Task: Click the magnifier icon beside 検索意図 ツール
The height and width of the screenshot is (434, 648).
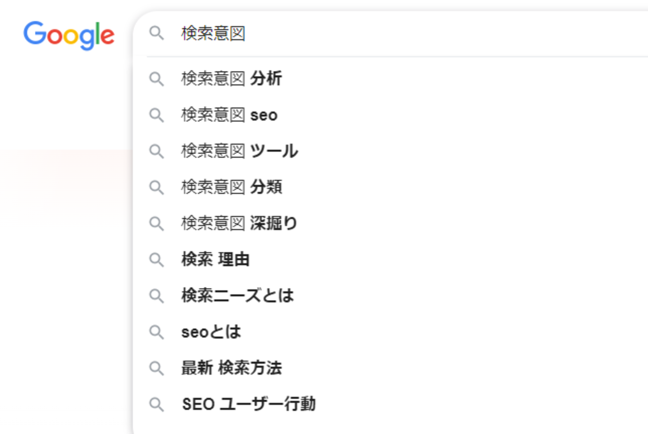Action: [x=157, y=151]
